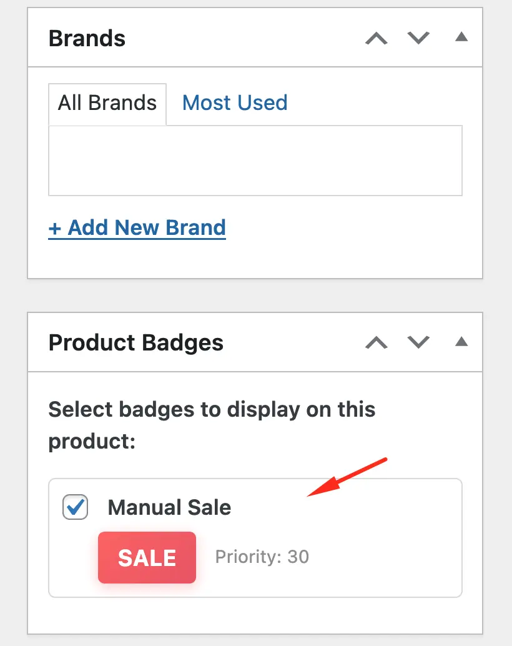Click the Brands panel title

tap(87, 38)
